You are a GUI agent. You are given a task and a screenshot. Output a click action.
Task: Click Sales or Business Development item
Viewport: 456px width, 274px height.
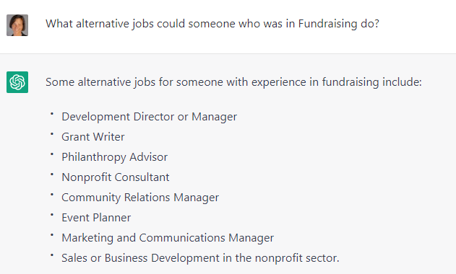point(200,258)
